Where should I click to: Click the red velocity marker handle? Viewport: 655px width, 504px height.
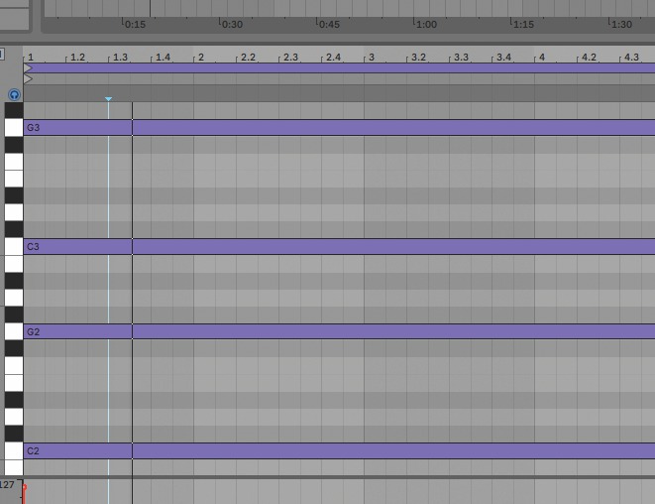pyautogui.click(x=24, y=488)
